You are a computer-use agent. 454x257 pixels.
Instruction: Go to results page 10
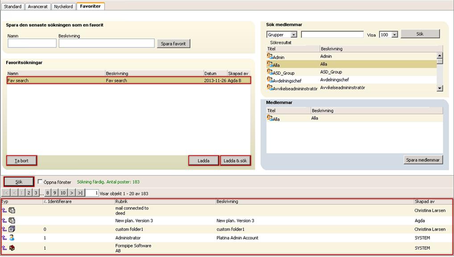[x=63, y=193]
